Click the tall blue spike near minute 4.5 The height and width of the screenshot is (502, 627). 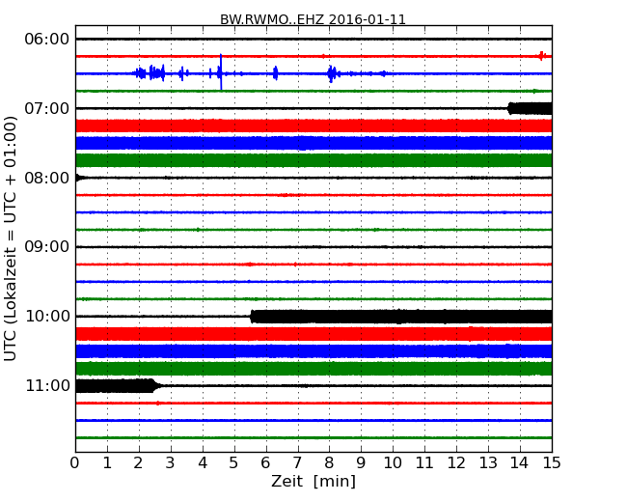[221, 72]
